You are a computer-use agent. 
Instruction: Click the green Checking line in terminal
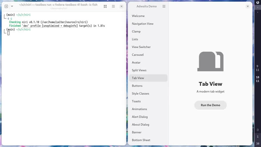coord(48,22)
